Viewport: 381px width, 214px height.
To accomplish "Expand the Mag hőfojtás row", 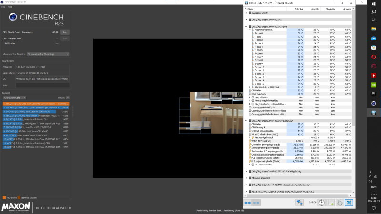I will pos(249,97).
